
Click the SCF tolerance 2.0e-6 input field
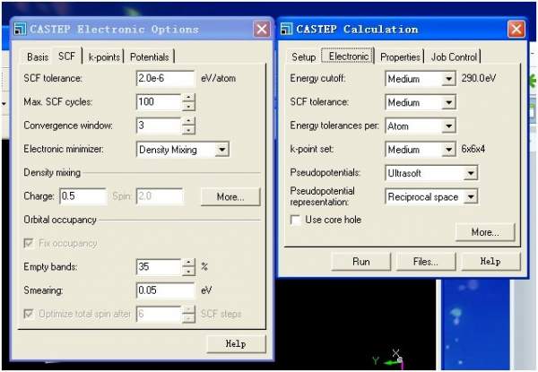tap(165, 79)
